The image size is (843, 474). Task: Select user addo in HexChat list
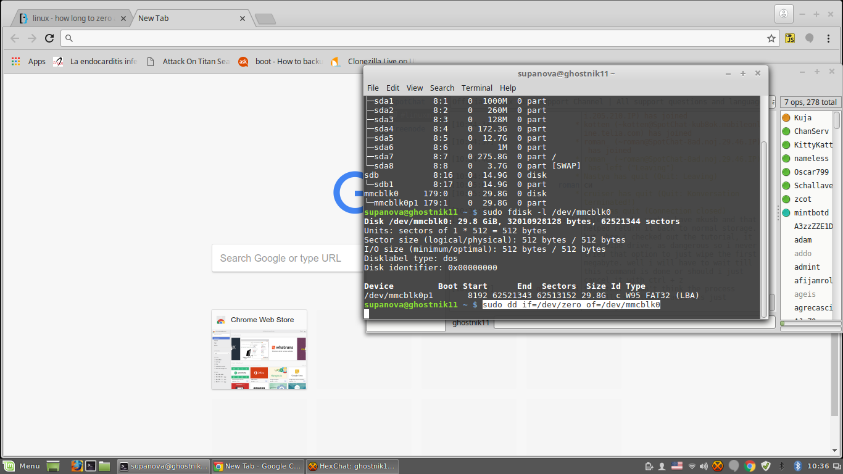pos(803,254)
